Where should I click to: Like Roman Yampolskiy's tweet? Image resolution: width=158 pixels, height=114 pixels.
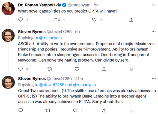coord(94,20)
